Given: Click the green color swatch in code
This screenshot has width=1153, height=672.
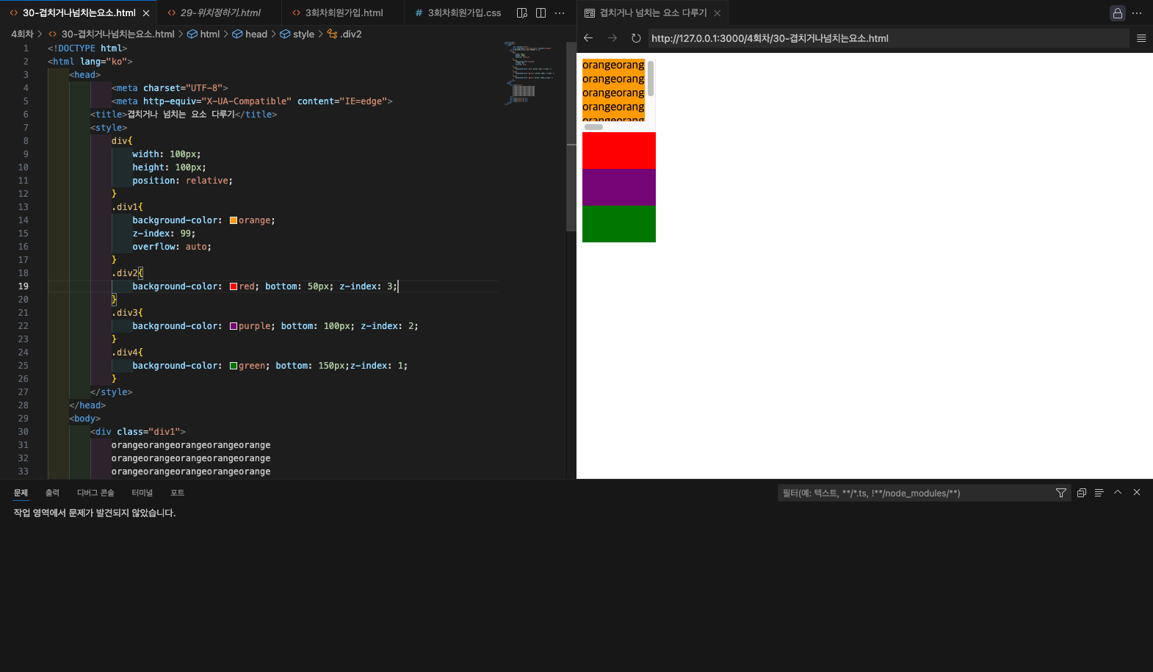Looking at the screenshot, I should pos(234,366).
